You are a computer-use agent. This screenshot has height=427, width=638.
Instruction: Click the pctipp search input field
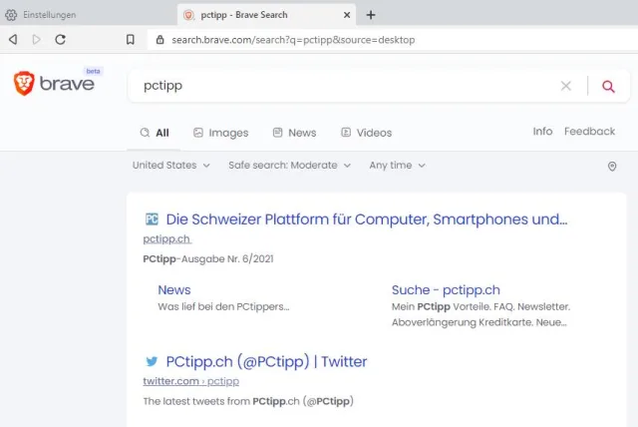click(x=339, y=86)
